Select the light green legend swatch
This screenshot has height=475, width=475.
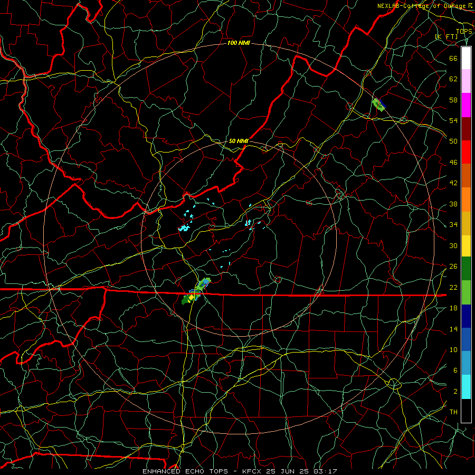pyautogui.click(x=466, y=292)
